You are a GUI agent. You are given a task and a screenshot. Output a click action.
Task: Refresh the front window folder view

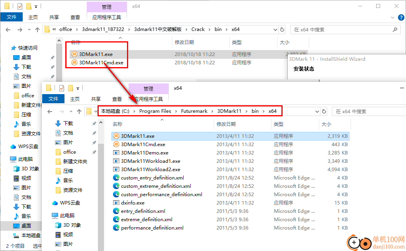point(324,112)
